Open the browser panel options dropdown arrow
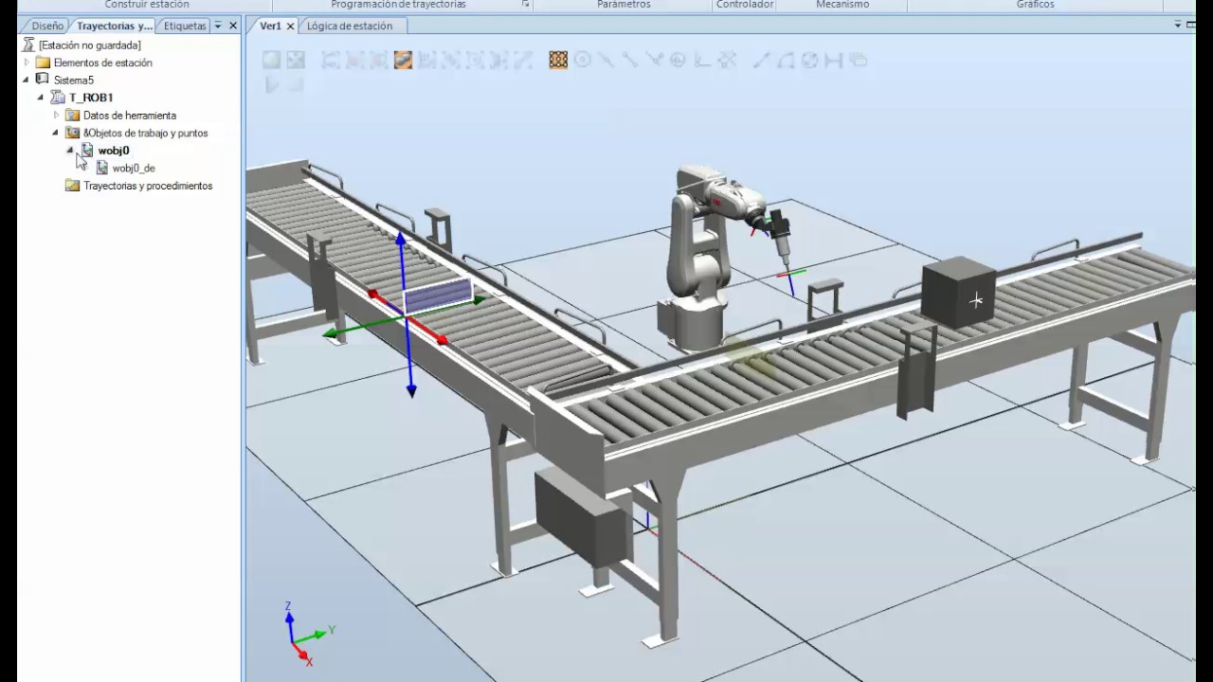 point(219,26)
